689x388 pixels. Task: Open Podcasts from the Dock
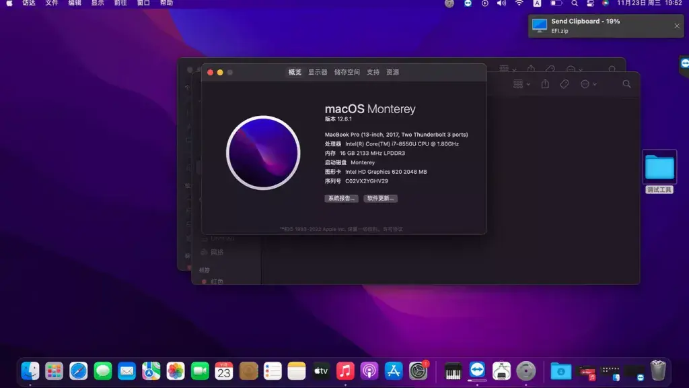(x=369, y=371)
